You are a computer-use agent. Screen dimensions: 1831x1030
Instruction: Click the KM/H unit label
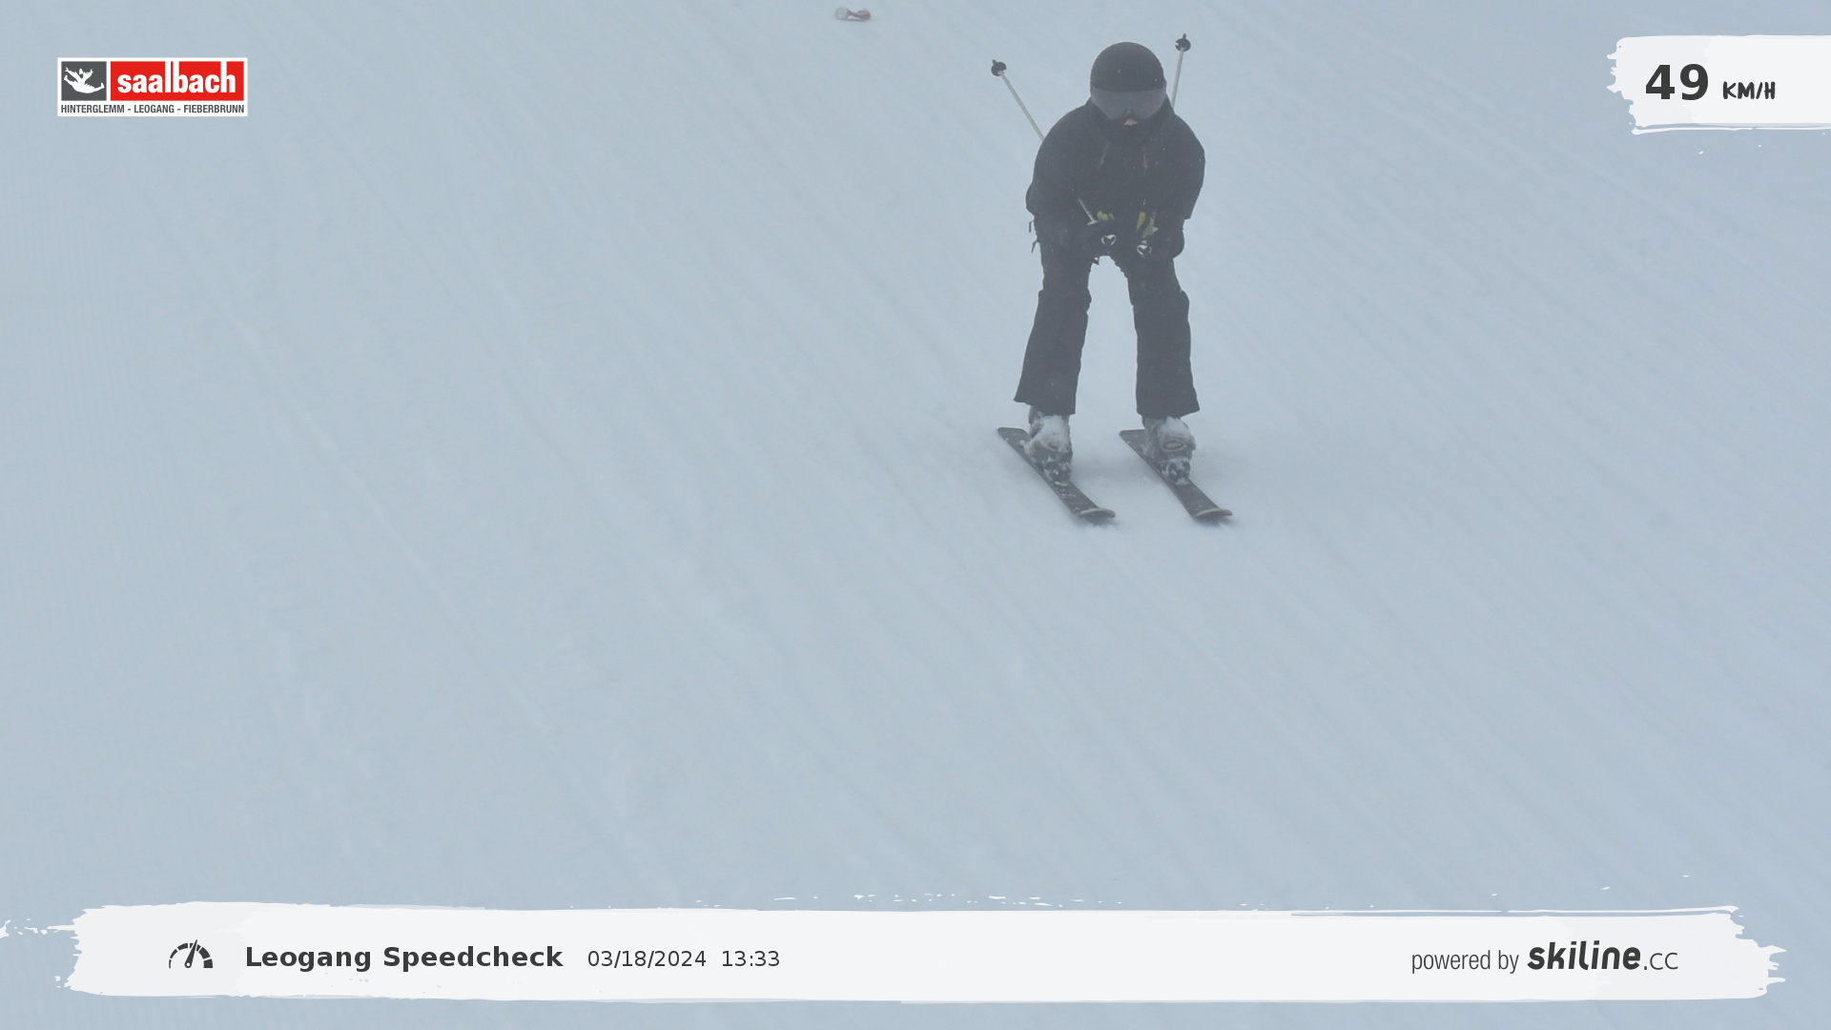[x=1748, y=91]
